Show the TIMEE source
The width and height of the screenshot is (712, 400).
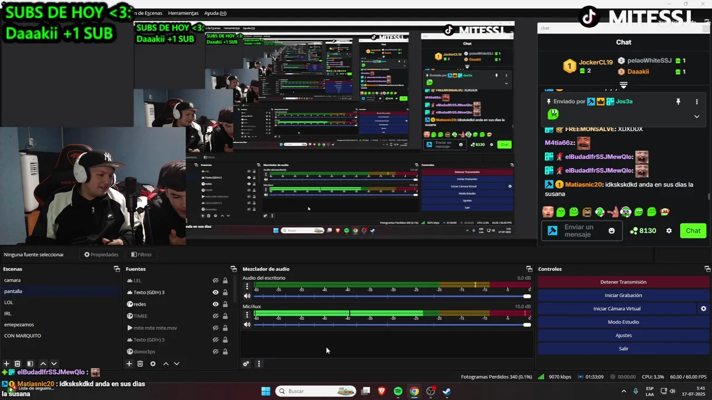coord(216,316)
